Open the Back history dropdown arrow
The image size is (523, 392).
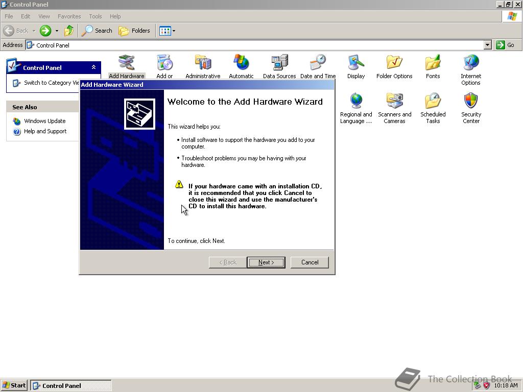click(34, 31)
